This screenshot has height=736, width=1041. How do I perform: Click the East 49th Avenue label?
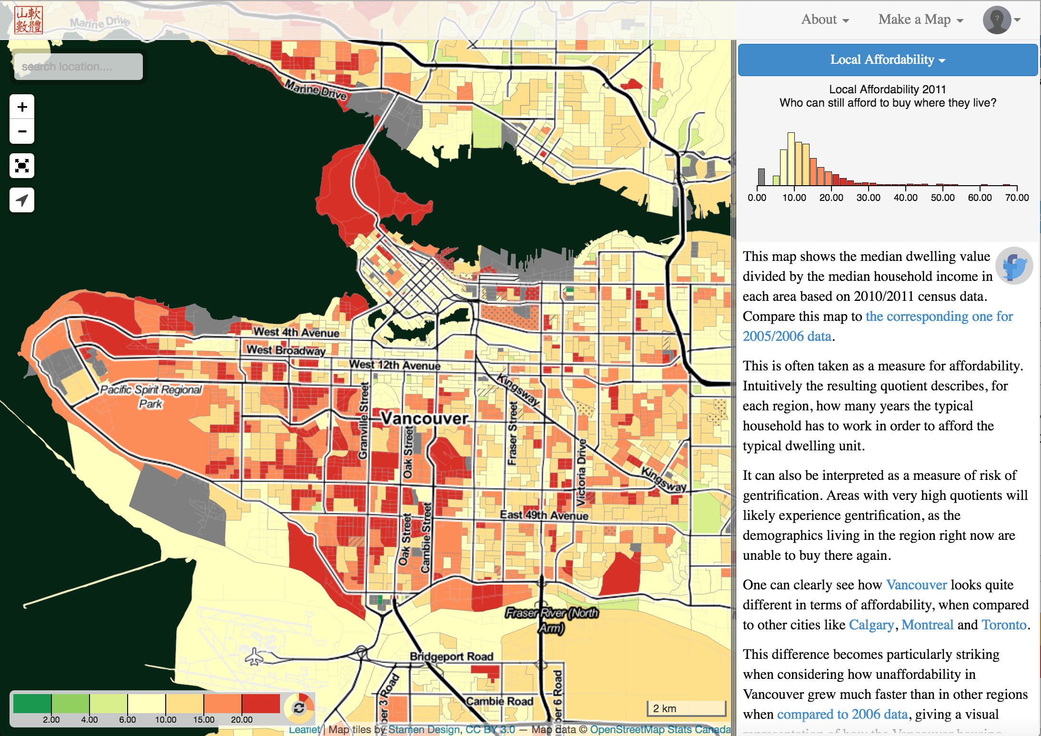(544, 515)
